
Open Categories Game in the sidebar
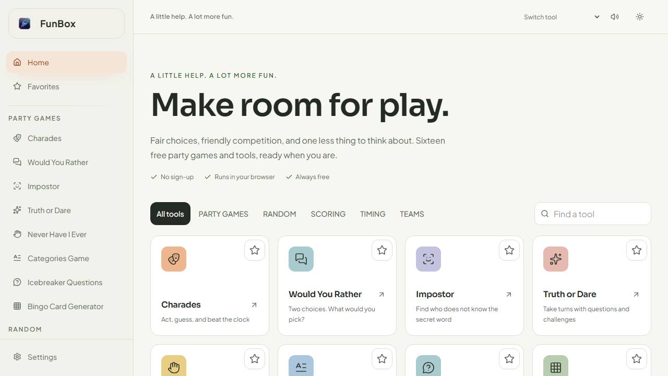point(66,258)
